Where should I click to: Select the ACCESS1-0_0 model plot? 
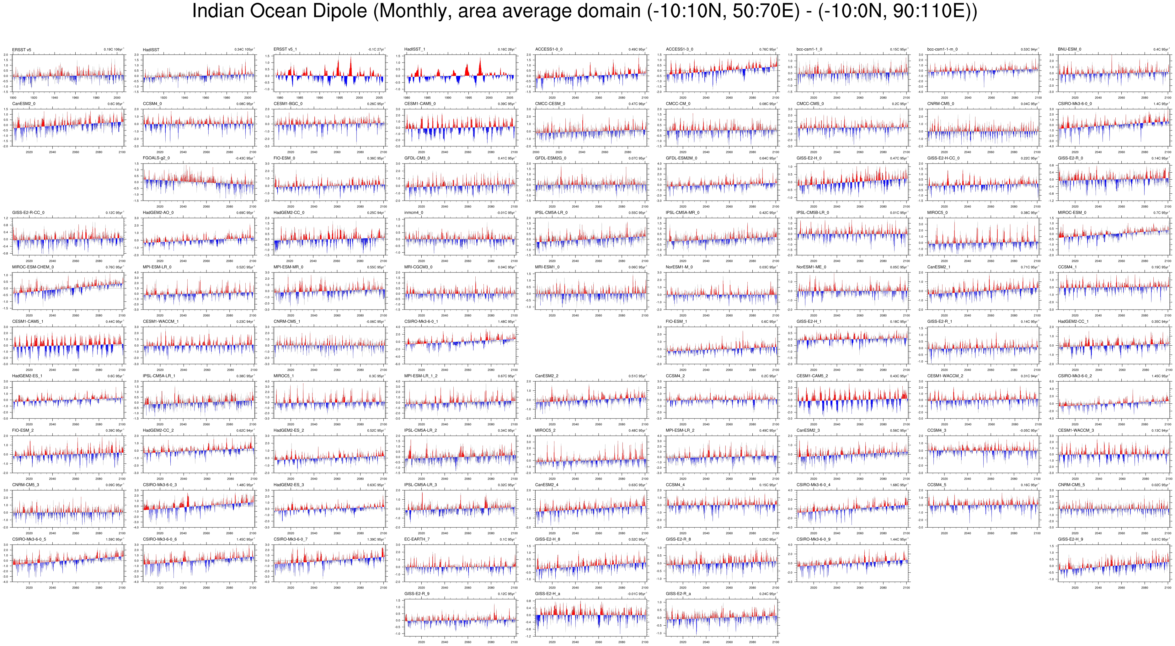click(591, 73)
